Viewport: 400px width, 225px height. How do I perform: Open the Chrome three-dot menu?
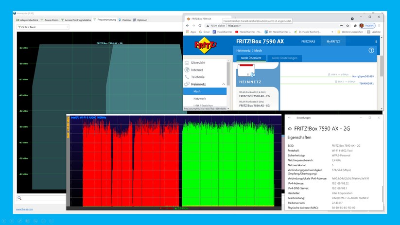[x=379, y=25]
